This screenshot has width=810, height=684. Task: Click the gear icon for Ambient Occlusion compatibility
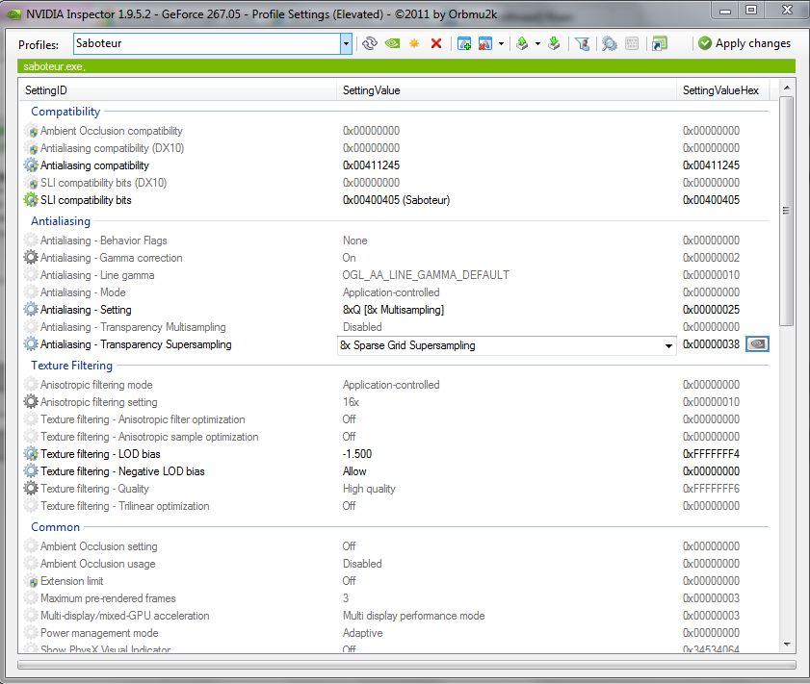coord(31,131)
